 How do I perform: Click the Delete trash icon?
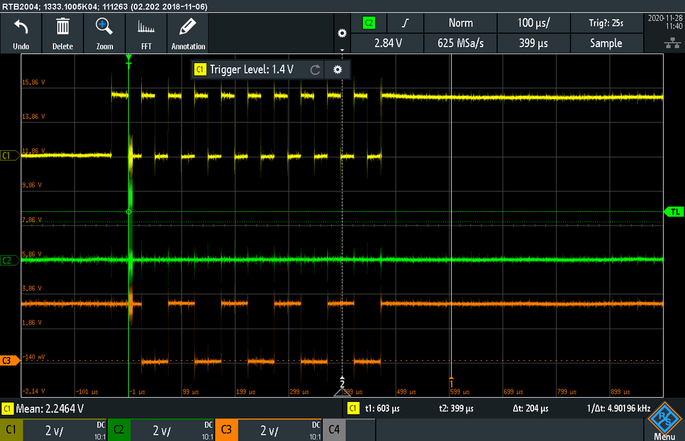tap(62, 34)
